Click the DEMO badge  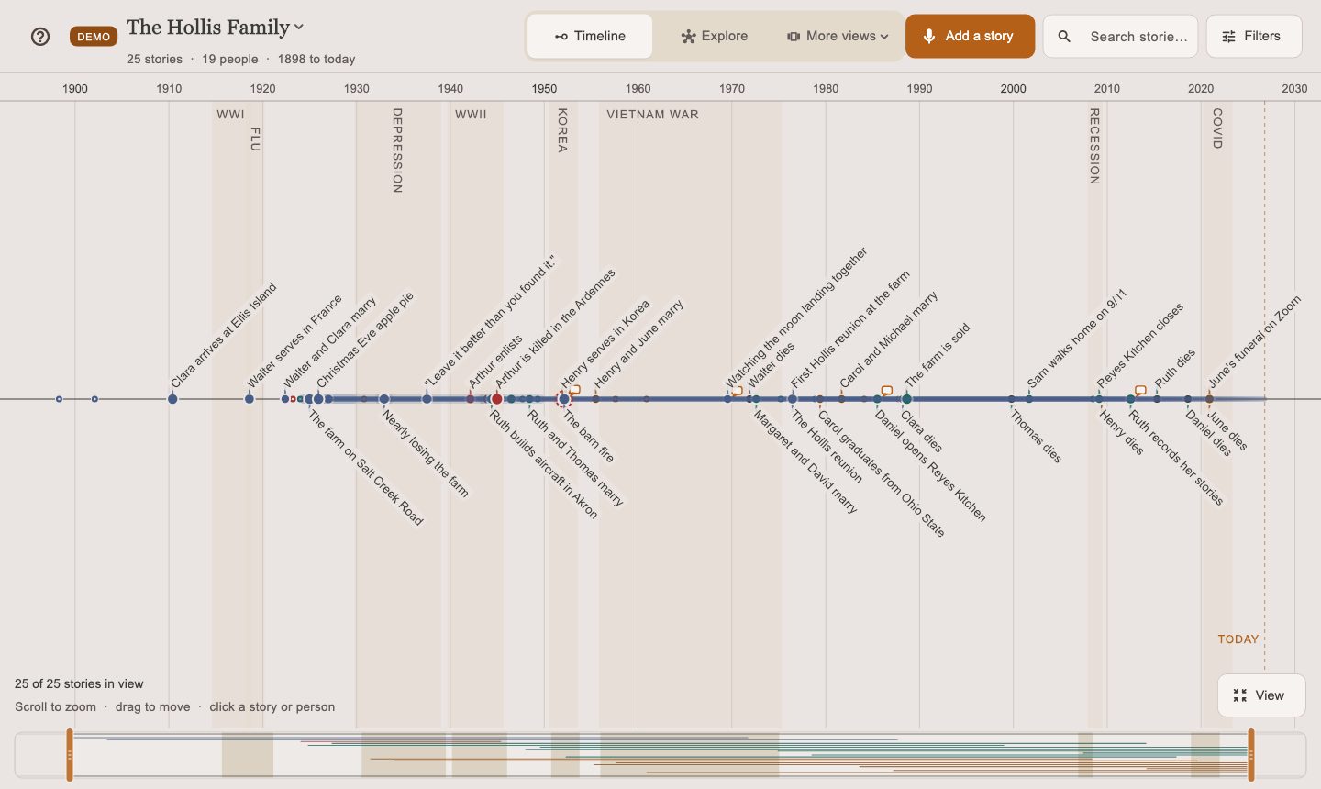point(94,37)
